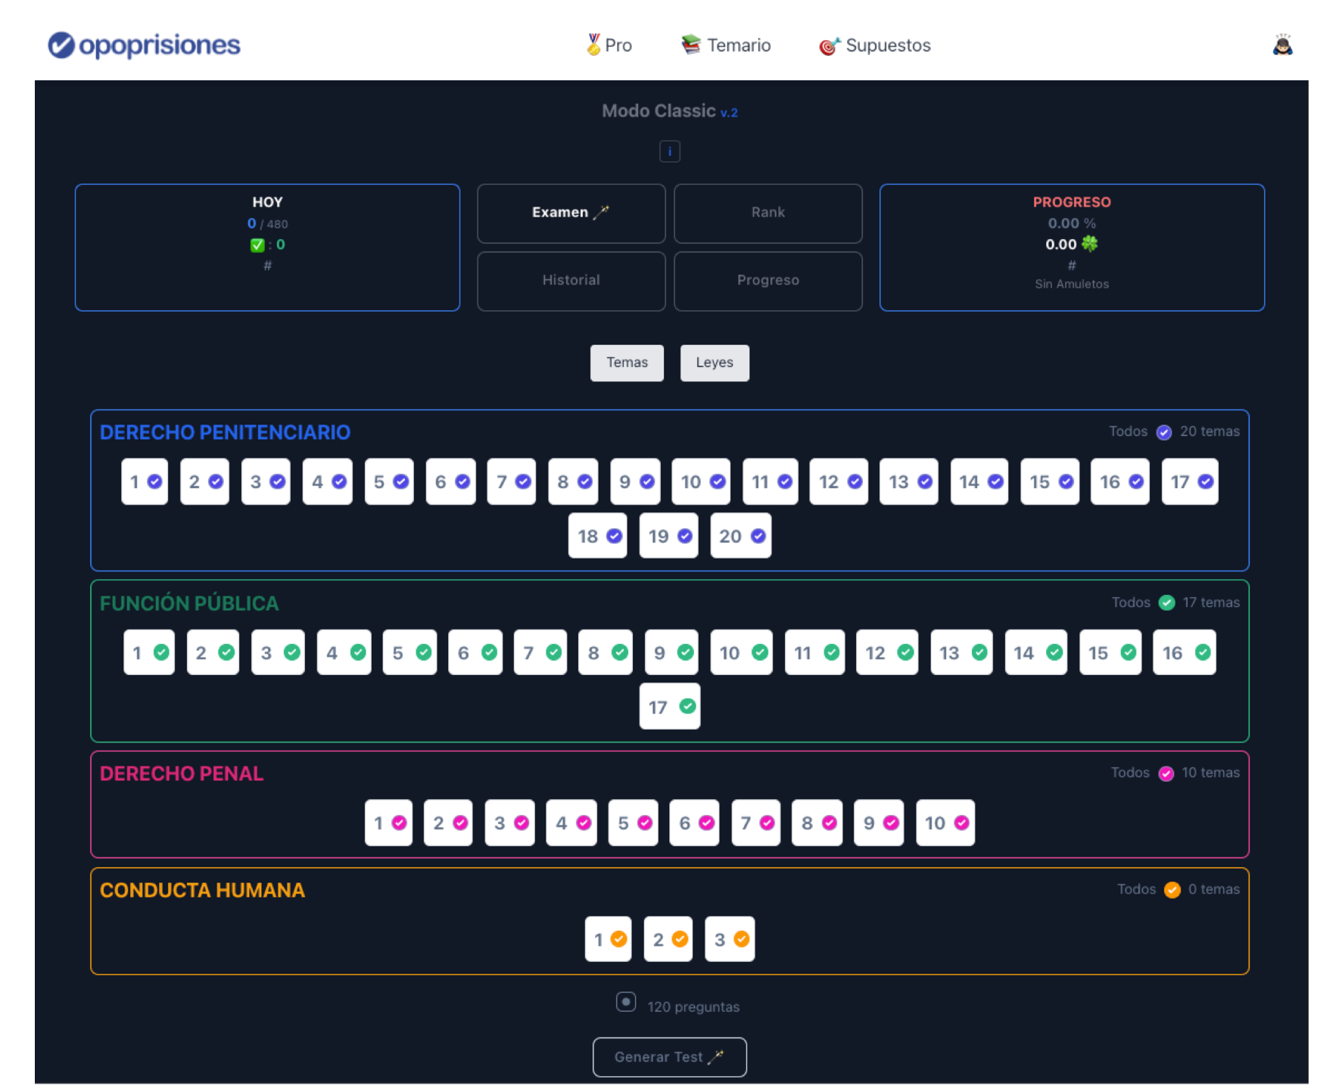Toggle Todos for Función Pública

[1166, 602]
